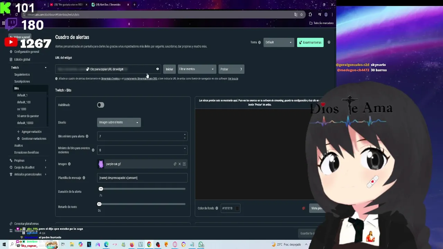Click the Configuración general gear icon

pyautogui.click(x=11, y=52)
